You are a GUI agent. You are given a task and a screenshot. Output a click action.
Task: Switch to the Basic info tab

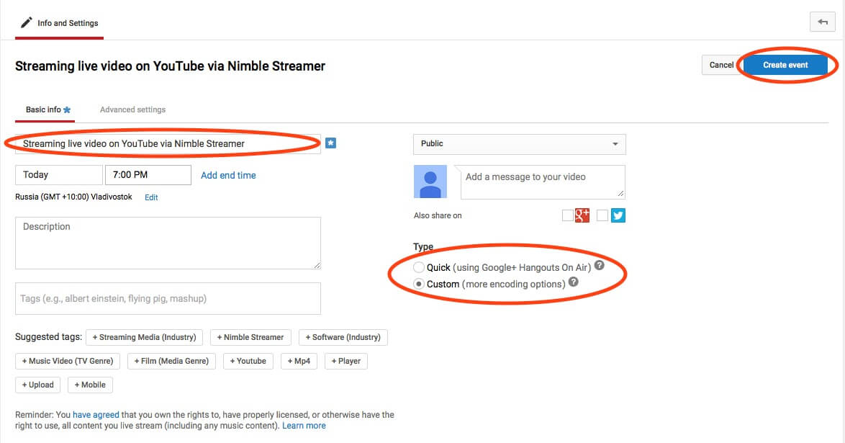45,109
